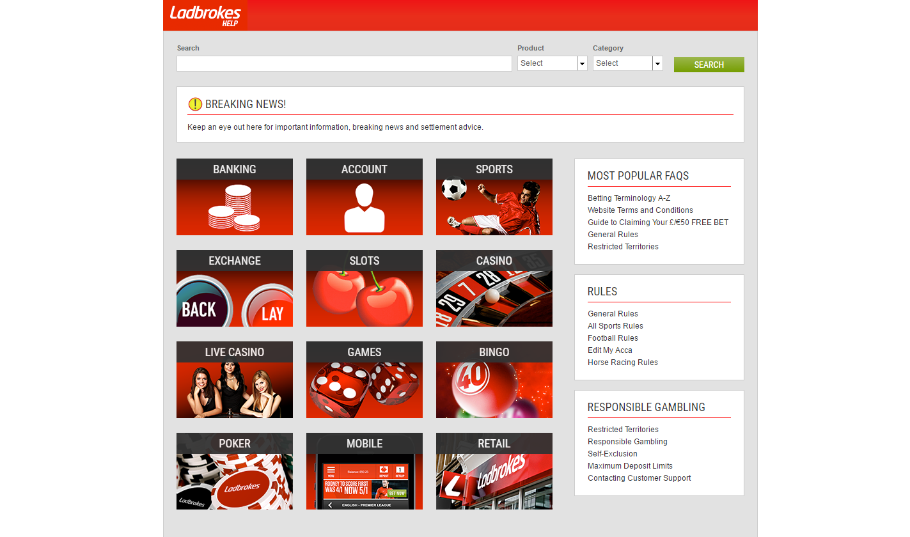The image size is (910, 537).
Task: Select the Sports footballer tile
Action: pos(494,197)
